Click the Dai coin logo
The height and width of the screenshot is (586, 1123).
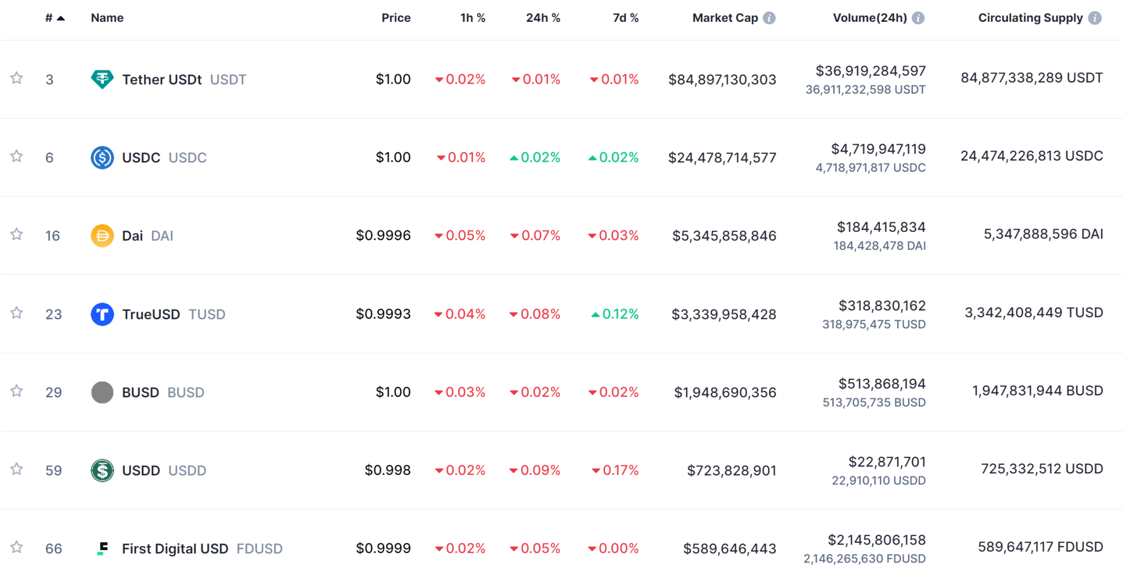click(x=102, y=236)
